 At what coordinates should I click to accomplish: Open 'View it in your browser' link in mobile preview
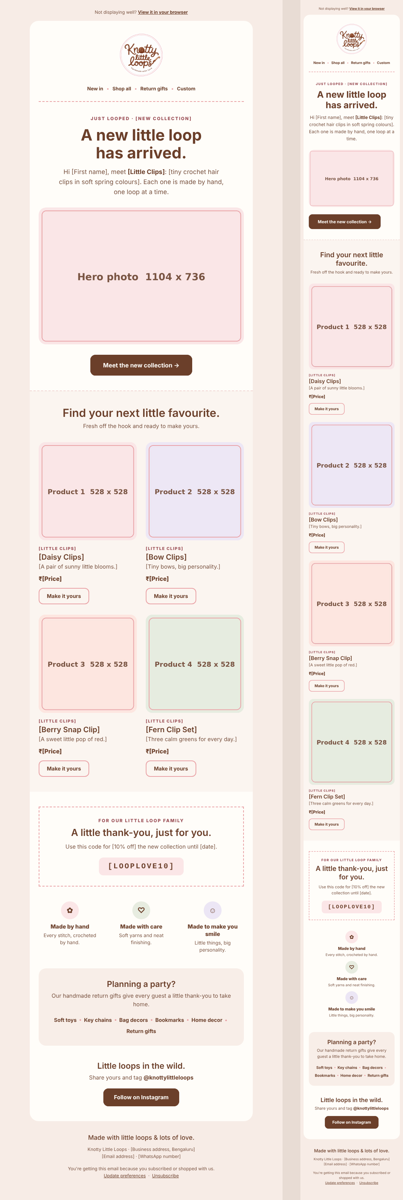367,9
